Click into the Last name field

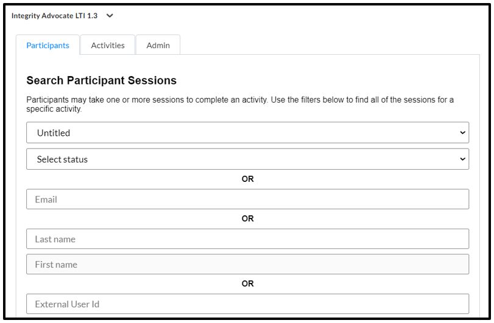(247, 239)
